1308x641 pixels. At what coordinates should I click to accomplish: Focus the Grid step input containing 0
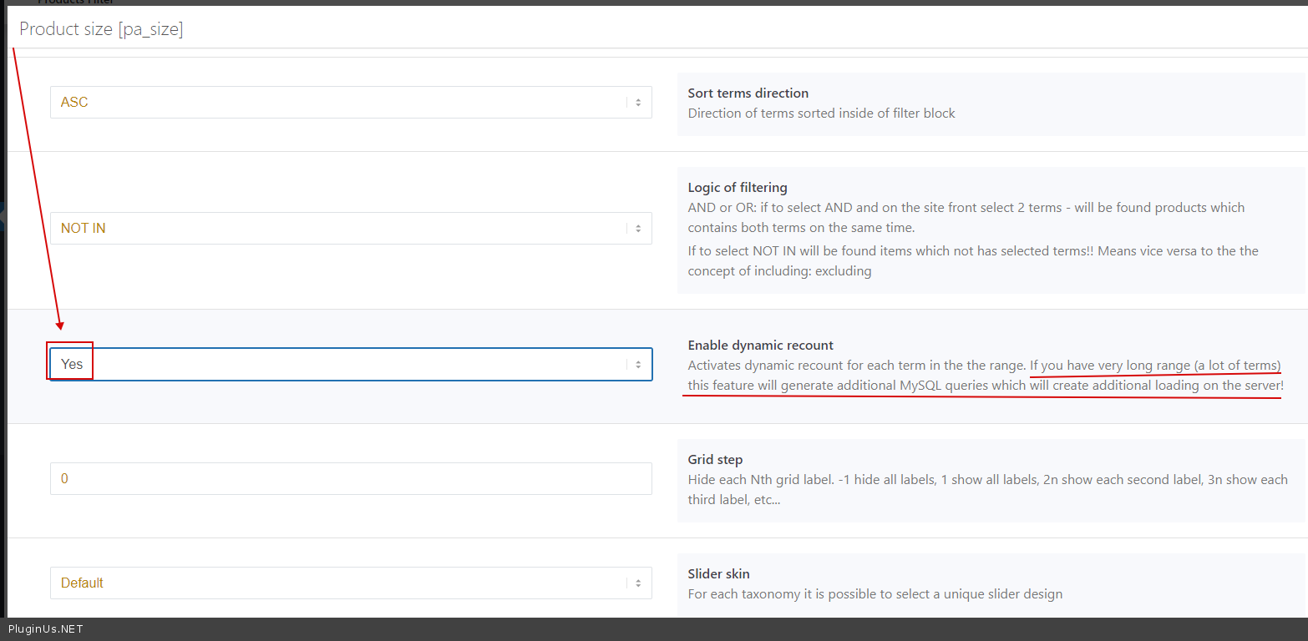pyautogui.click(x=351, y=479)
